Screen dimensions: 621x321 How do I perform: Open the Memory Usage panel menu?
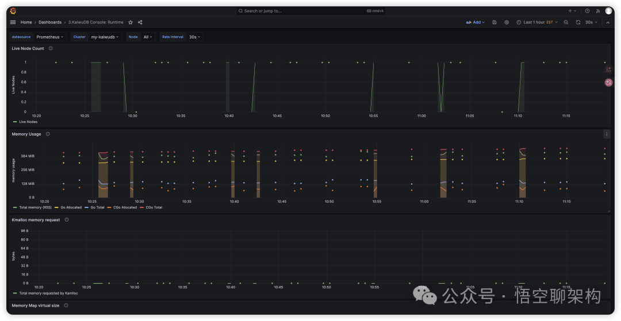pyautogui.click(x=606, y=134)
